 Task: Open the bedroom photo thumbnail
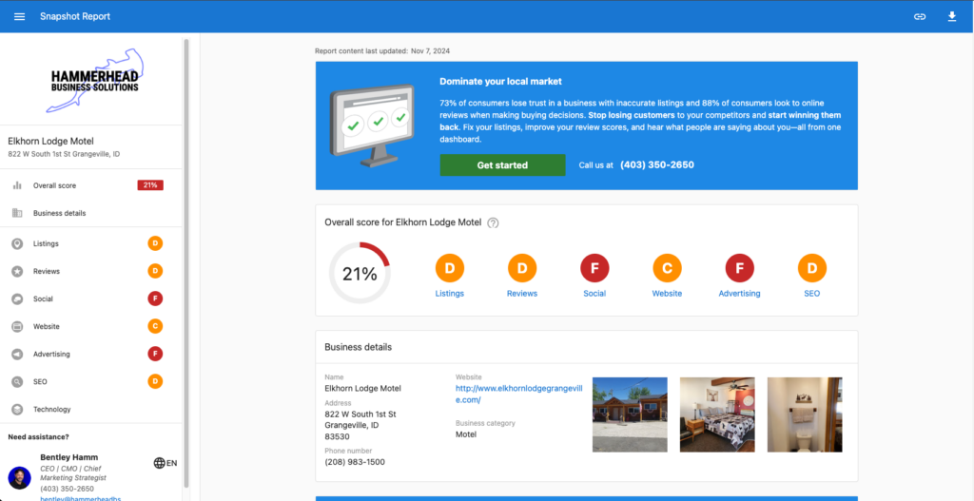coord(717,414)
